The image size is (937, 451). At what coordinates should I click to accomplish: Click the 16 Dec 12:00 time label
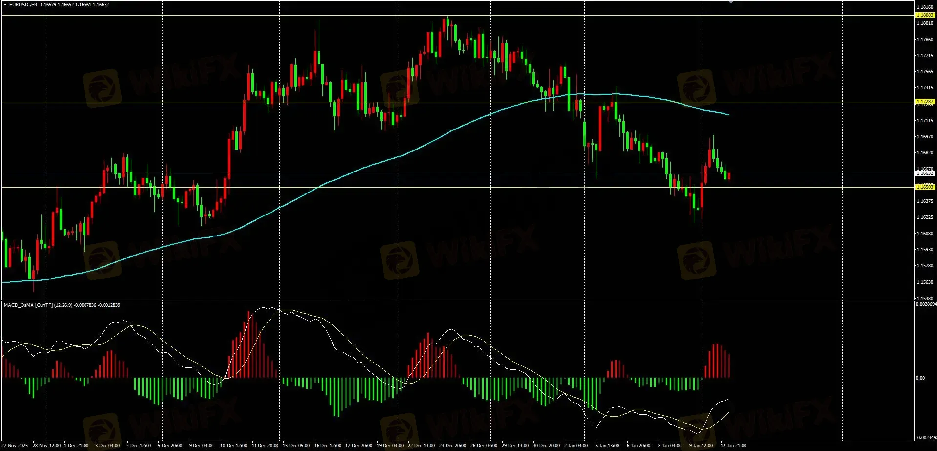click(327, 446)
